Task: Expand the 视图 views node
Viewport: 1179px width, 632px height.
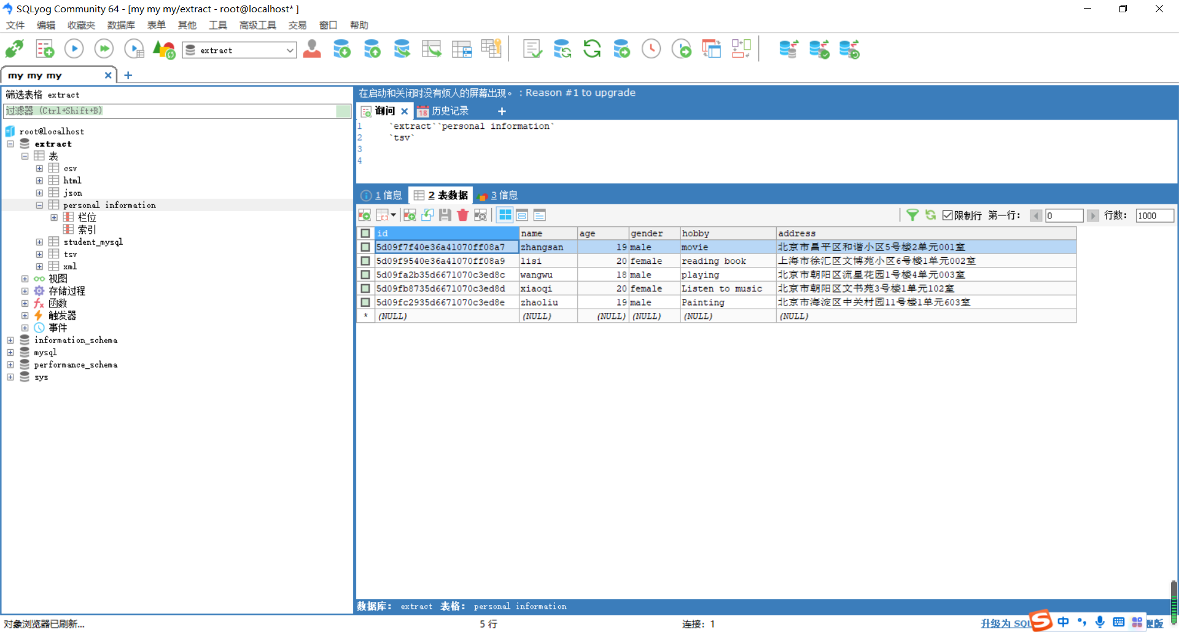Action: point(25,279)
